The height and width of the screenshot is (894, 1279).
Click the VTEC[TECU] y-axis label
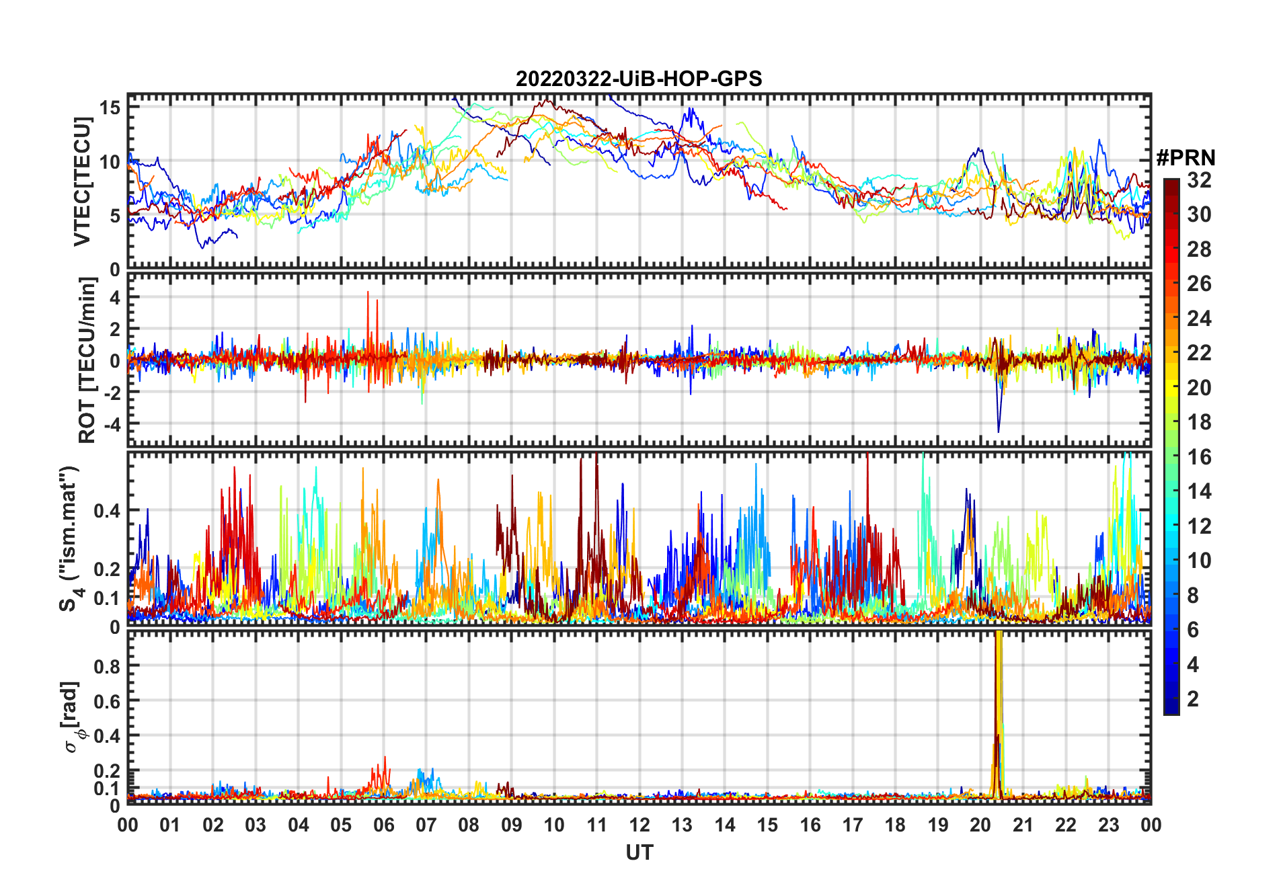pos(82,181)
